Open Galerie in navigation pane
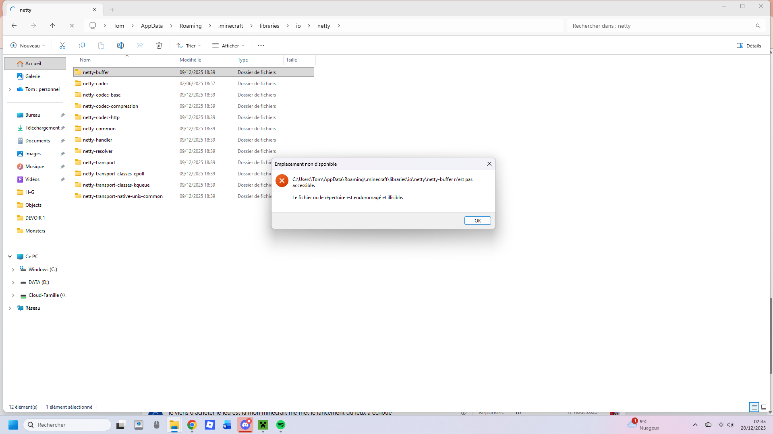This screenshot has height=434, width=773. 35,76
